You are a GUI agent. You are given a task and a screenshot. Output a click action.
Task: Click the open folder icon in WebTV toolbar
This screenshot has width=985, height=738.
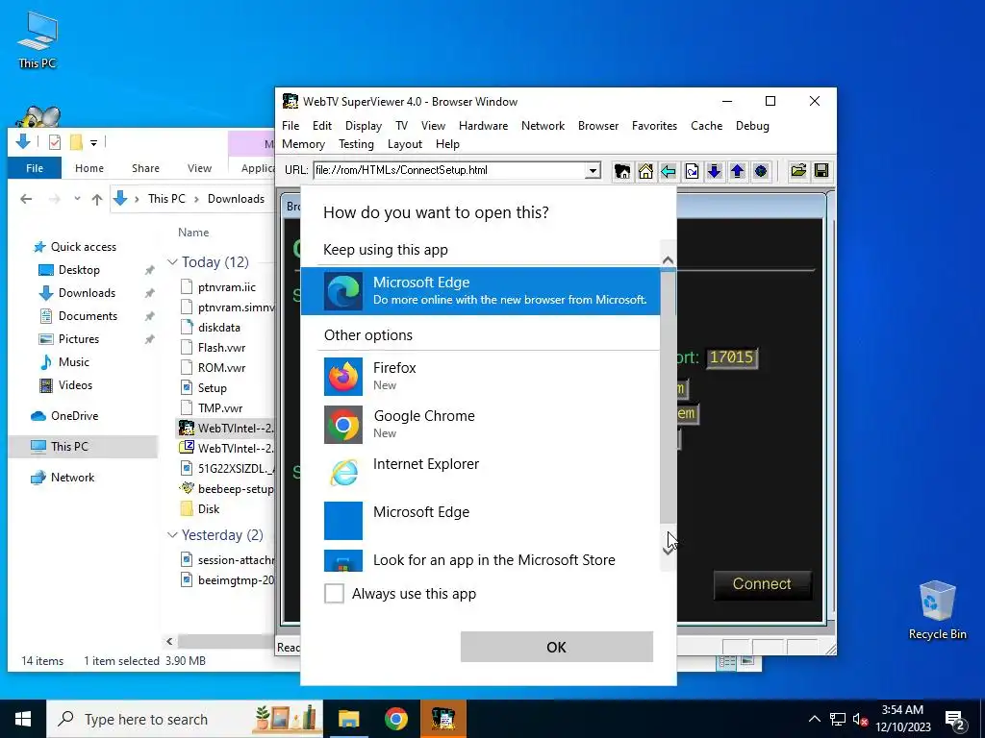798,171
